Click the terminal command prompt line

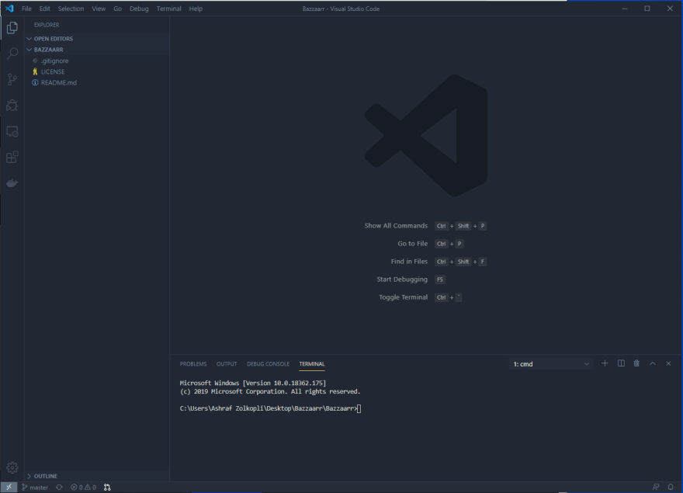click(x=271, y=408)
